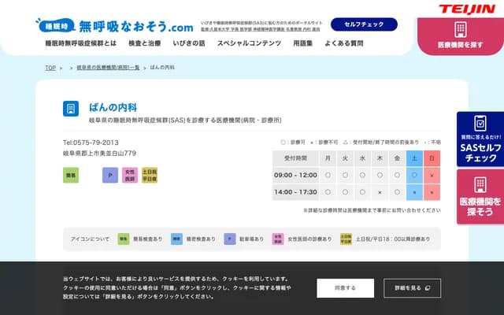Click the clinic building icon beside ばんの内科
The image size is (504, 315).
point(72,109)
